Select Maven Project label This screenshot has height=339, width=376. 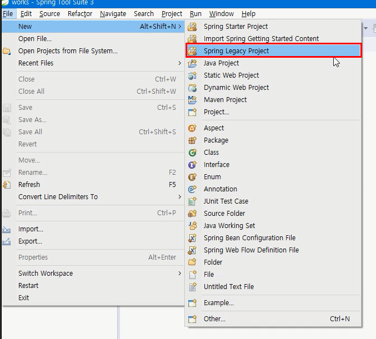(225, 100)
